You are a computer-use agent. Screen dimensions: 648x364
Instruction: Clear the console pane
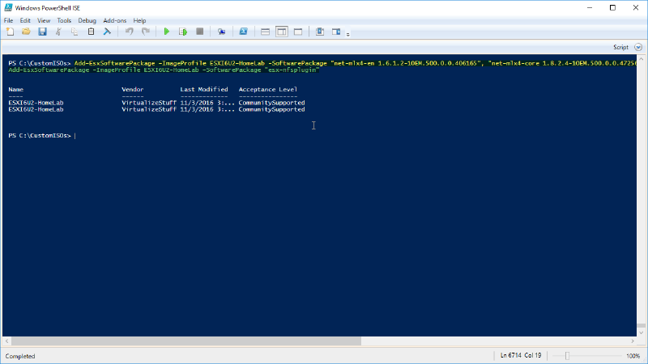point(107,32)
